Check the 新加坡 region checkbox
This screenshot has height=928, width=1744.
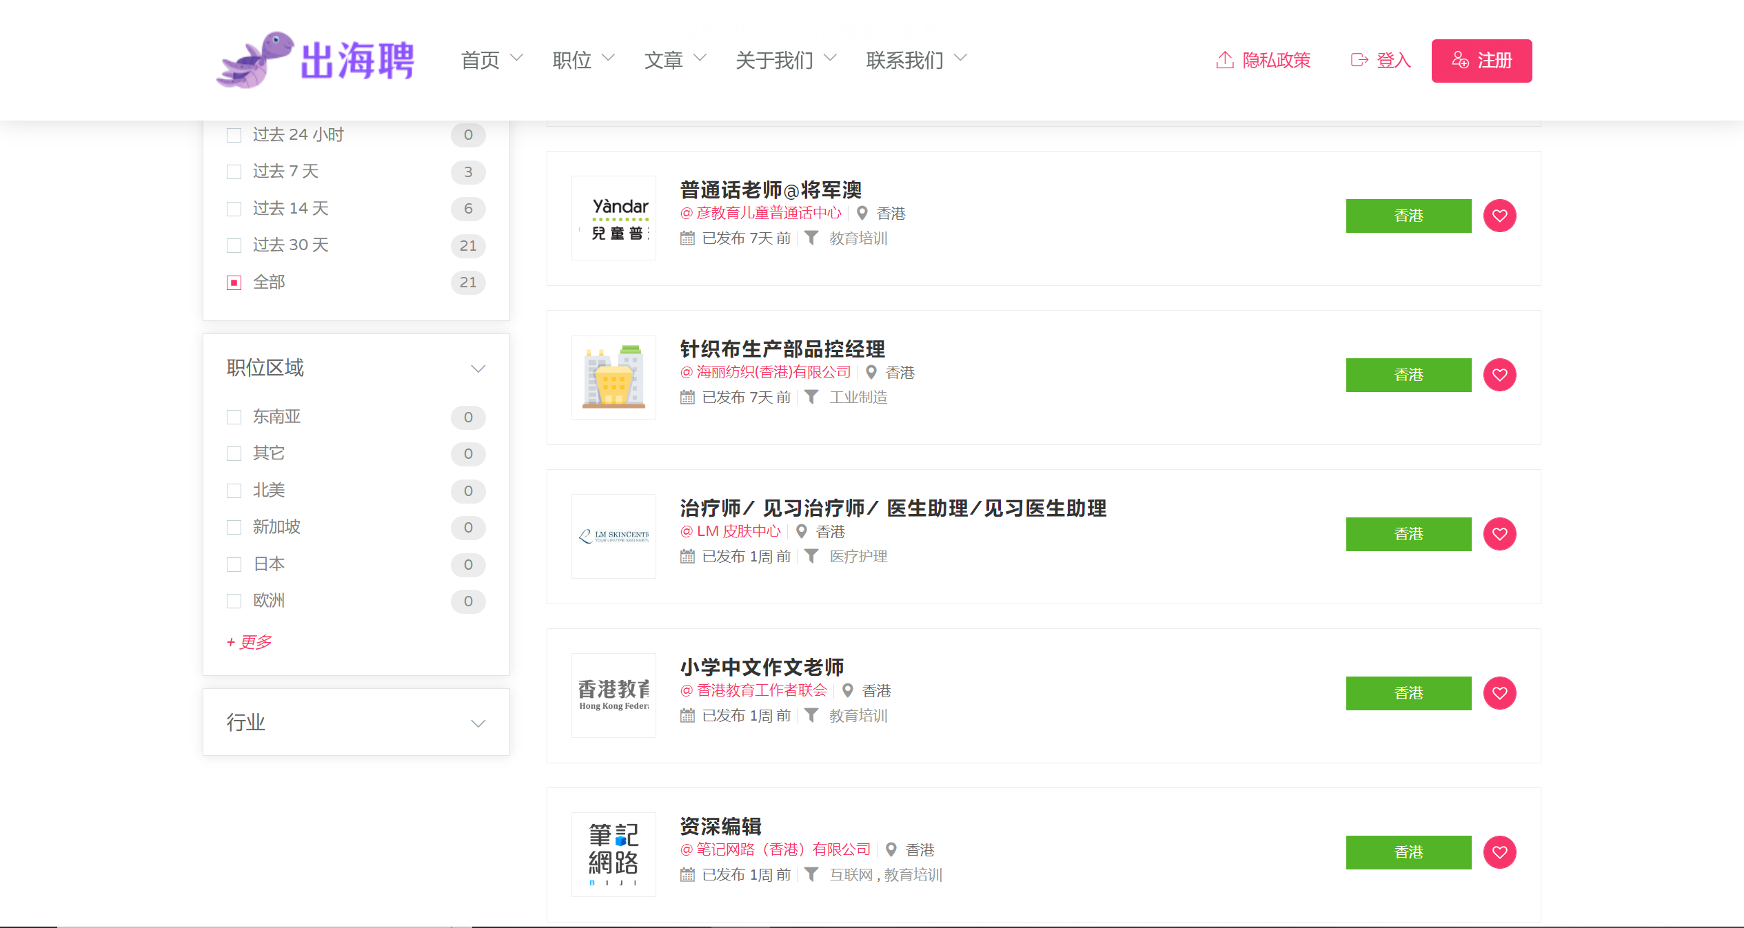pos(234,527)
